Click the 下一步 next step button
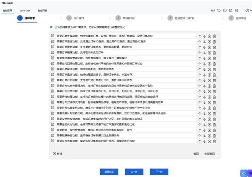 pos(159,172)
